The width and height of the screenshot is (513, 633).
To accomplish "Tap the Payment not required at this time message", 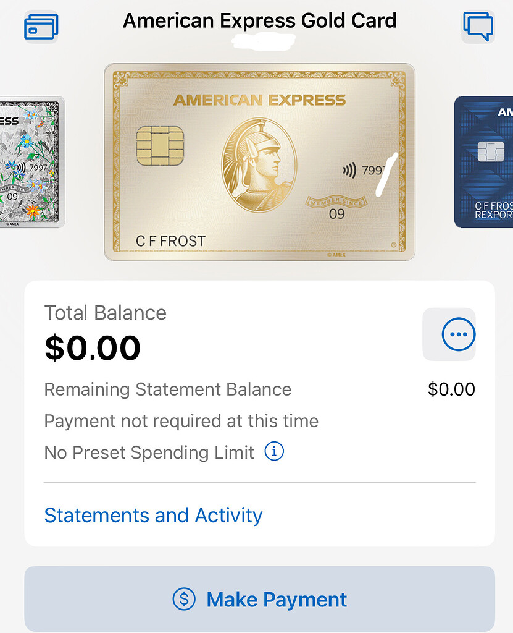I will coord(181,421).
